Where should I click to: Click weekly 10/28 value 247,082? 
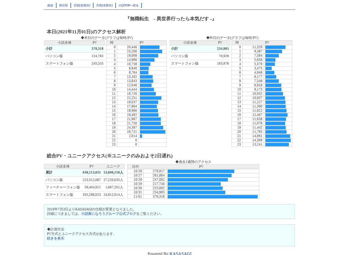pyautogui.click(x=159, y=180)
